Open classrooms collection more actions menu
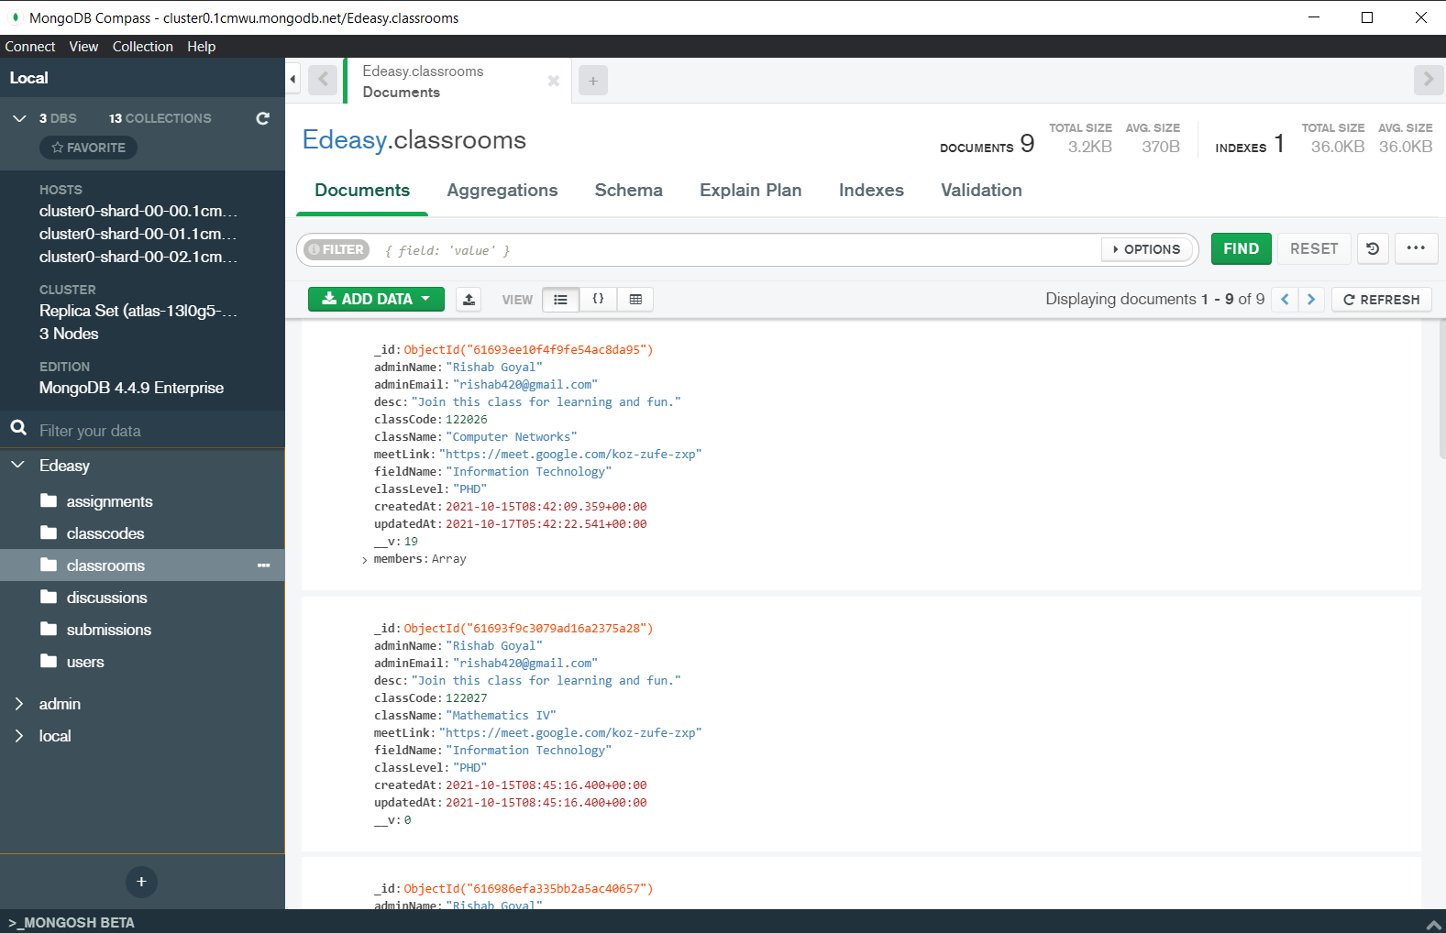Screen dimensions: 1446x933 tap(264, 565)
